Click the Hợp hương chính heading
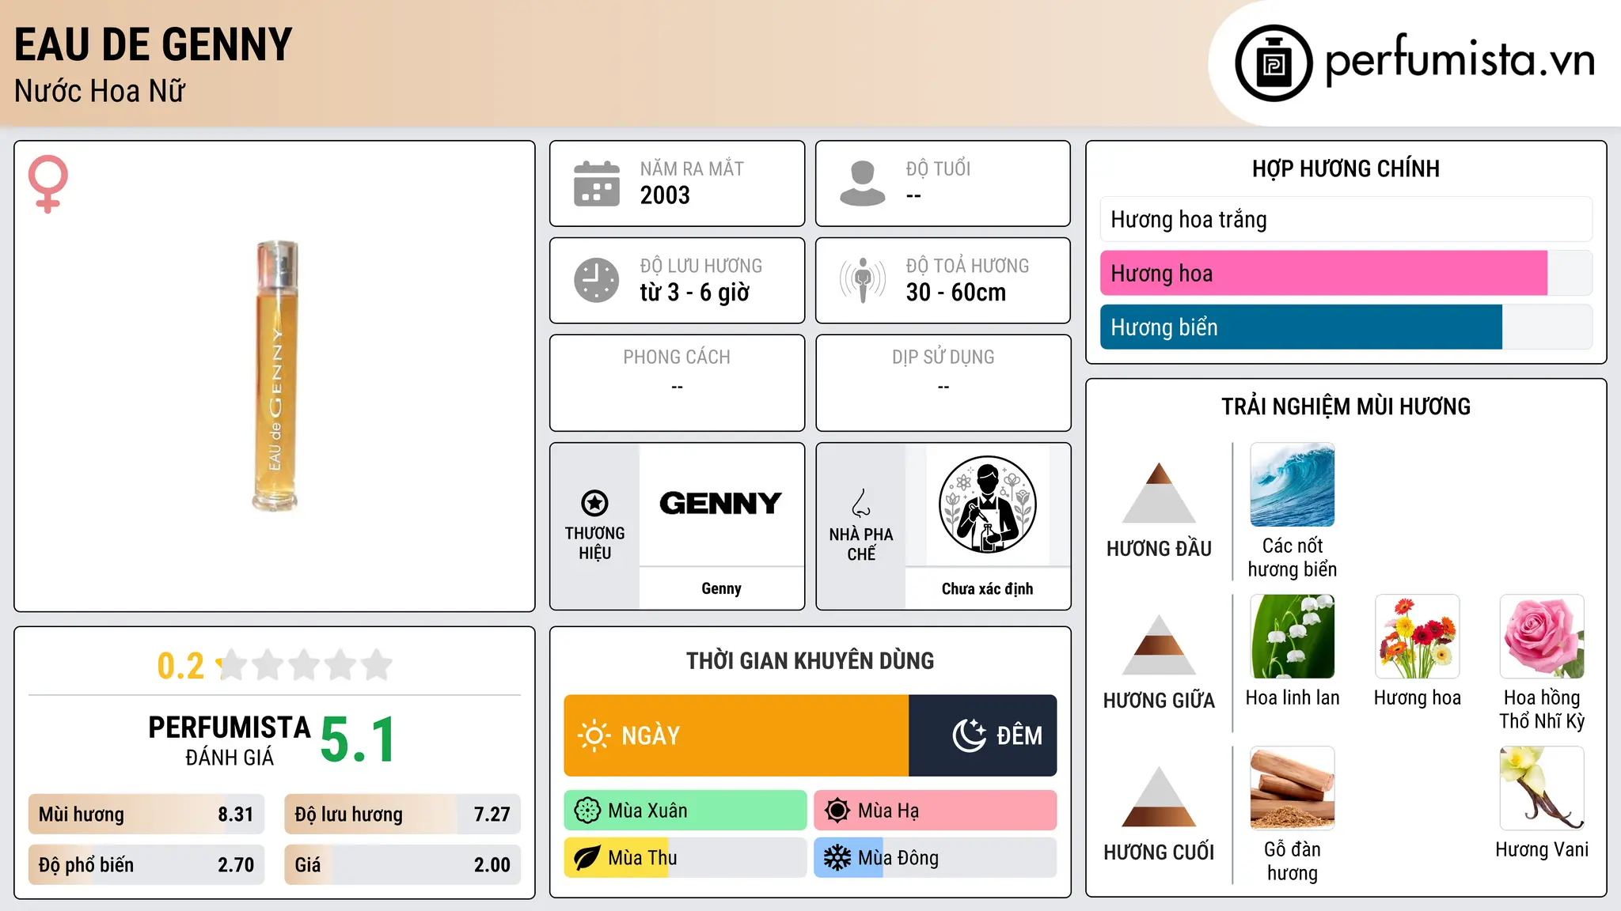 pos(1346,168)
